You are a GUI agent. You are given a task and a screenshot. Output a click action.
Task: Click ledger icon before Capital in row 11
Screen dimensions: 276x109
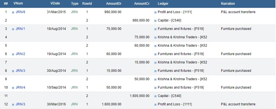155,96
